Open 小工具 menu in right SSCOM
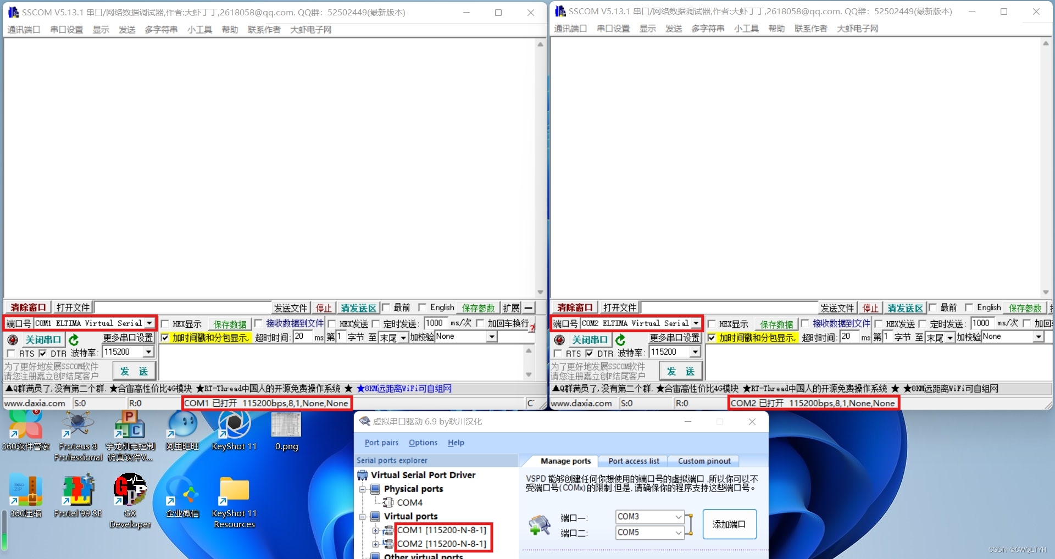Image resolution: width=1055 pixels, height=559 pixels. [x=746, y=29]
